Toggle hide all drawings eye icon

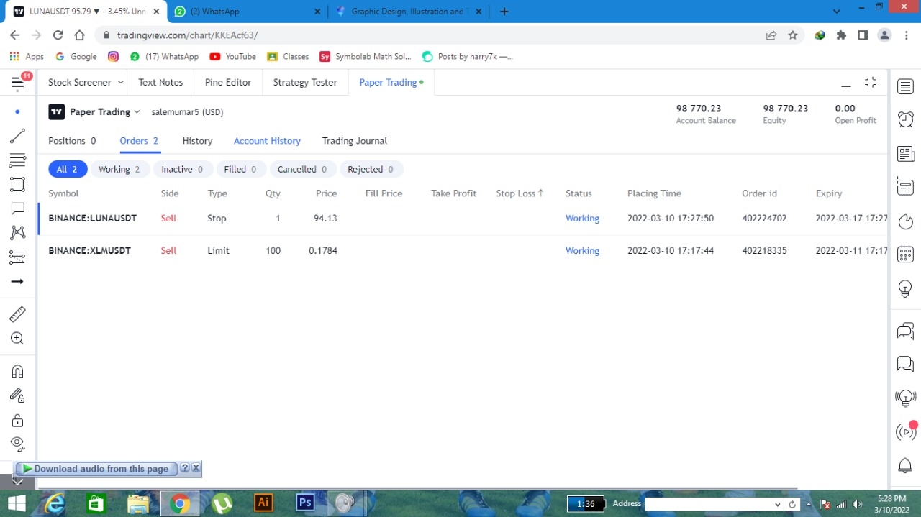17,443
